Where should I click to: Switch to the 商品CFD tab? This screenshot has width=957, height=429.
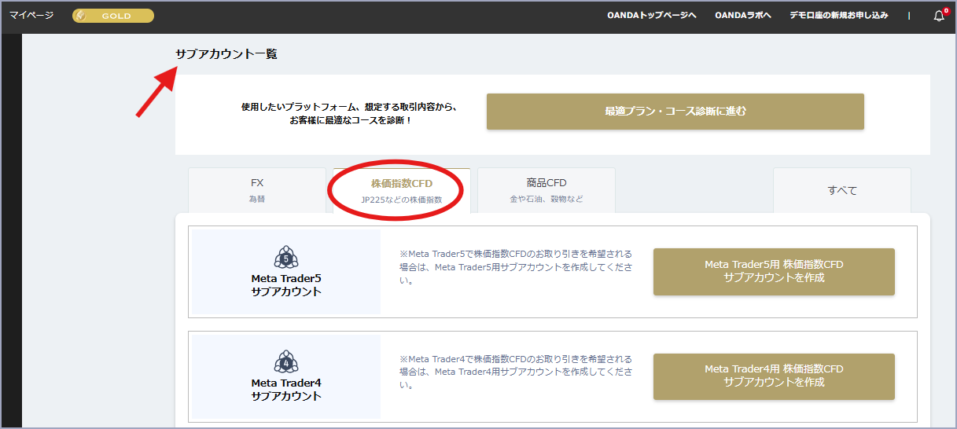pos(547,190)
